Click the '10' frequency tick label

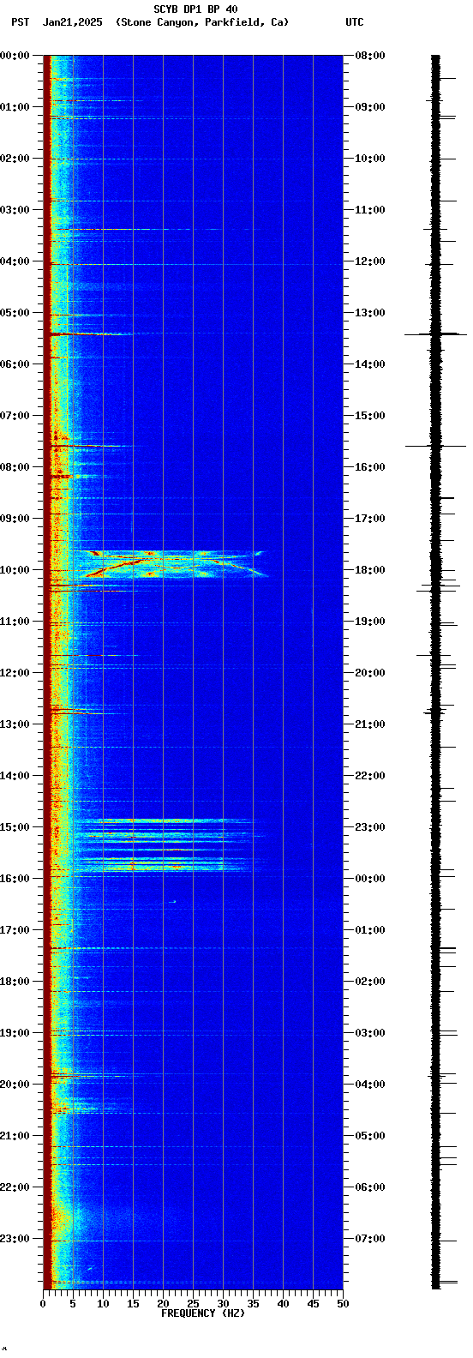click(103, 1304)
